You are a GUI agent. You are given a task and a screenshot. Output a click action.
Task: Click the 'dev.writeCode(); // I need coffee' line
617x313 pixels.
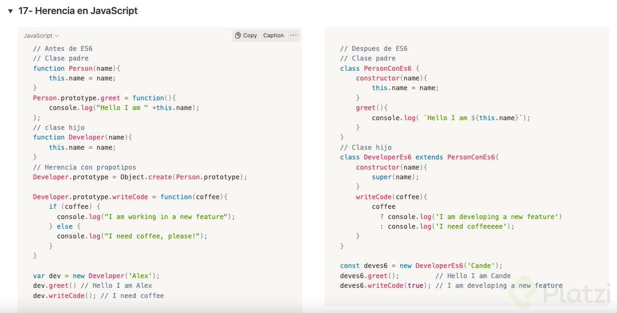point(98,296)
